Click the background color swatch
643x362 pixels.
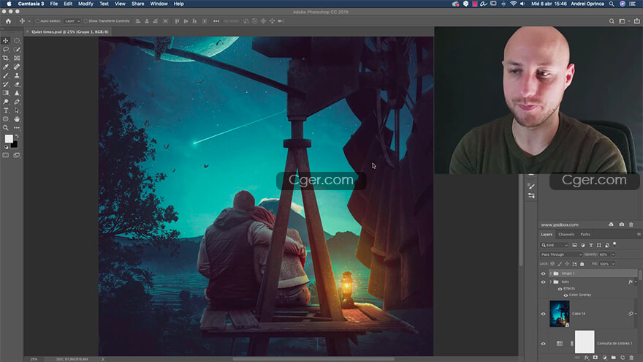pos(15,145)
